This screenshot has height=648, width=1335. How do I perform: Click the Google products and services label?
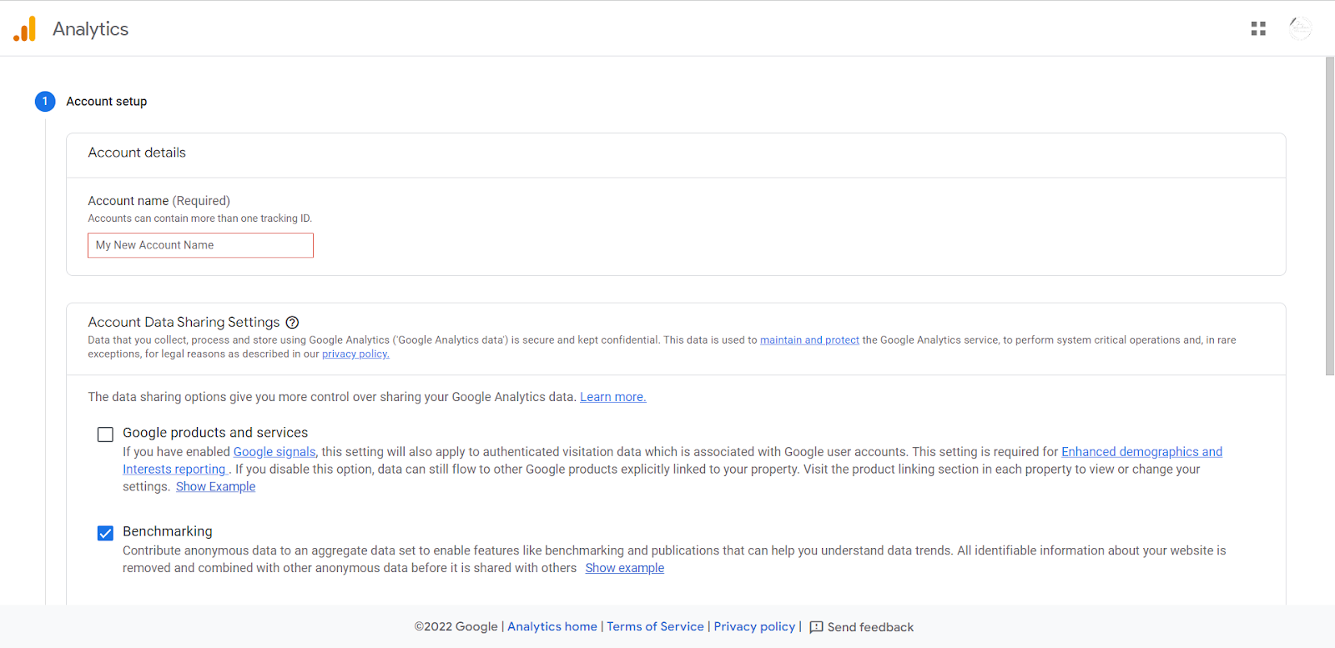pos(215,433)
